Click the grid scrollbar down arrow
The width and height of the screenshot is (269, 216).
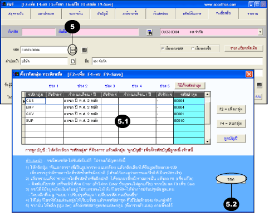click(x=207, y=141)
